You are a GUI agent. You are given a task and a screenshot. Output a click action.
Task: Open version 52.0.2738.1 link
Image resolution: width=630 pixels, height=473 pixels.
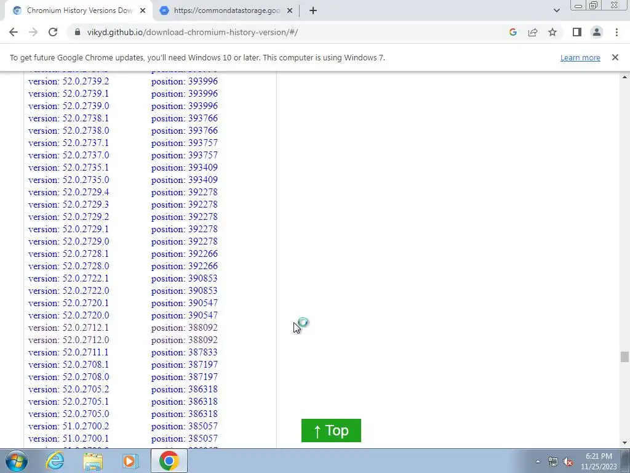tap(69, 118)
